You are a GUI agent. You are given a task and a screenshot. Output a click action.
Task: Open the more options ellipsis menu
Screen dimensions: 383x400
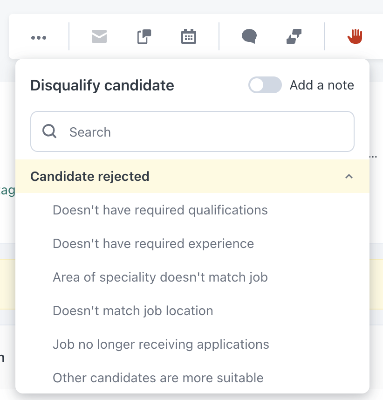pos(39,37)
